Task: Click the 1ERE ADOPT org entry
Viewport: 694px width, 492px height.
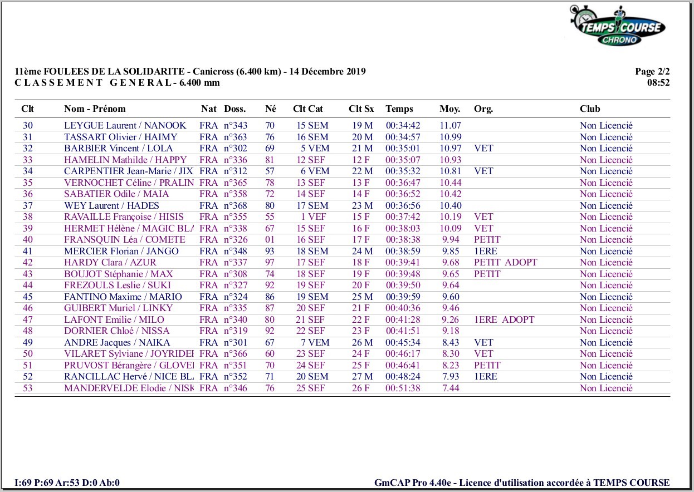Action: tap(504, 319)
